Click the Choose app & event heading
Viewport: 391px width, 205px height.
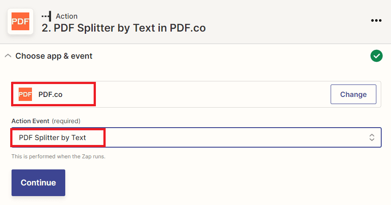click(x=54, y=56)
